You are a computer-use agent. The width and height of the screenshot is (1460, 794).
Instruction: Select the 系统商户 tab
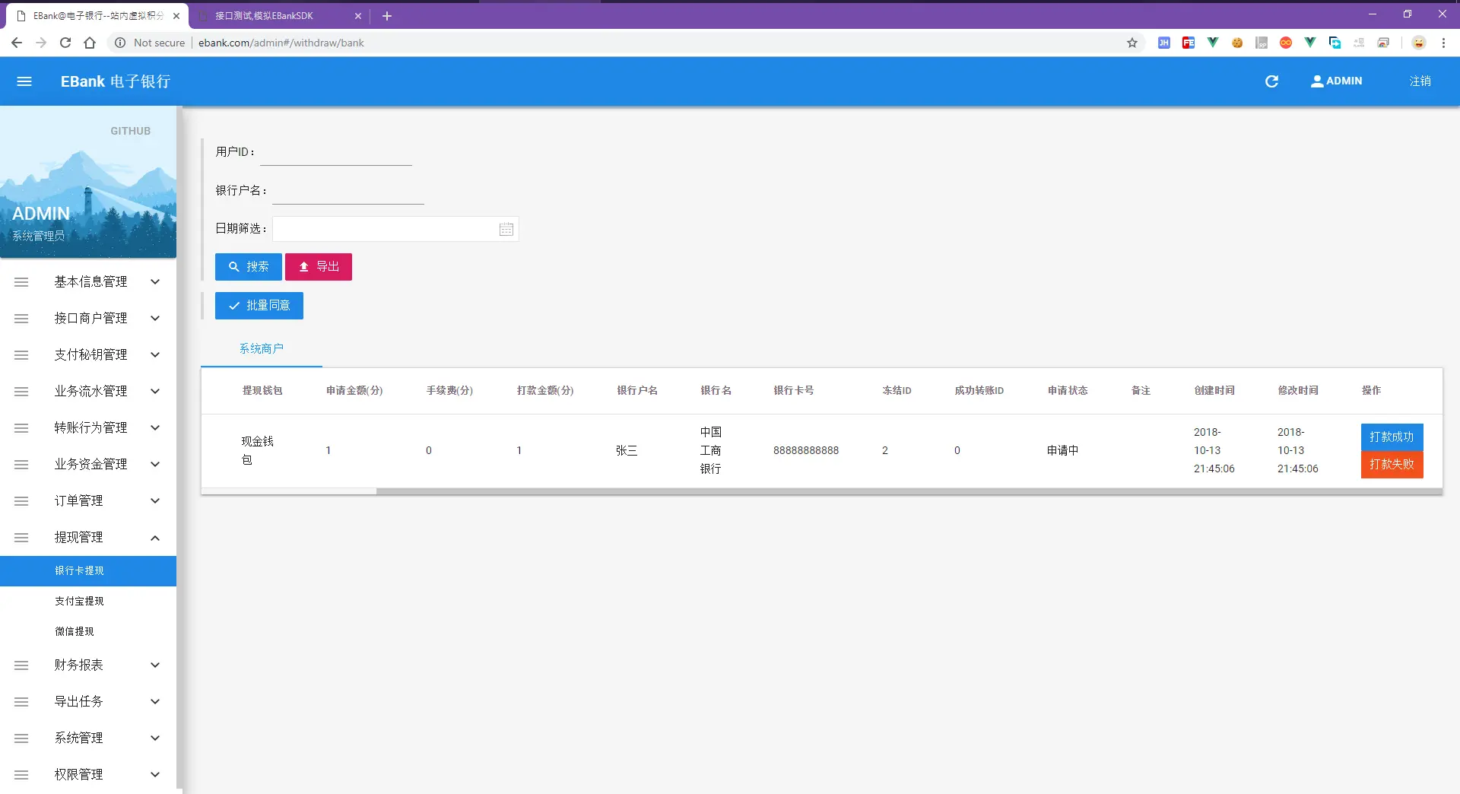pyautogui.click(x=262, y=348)
